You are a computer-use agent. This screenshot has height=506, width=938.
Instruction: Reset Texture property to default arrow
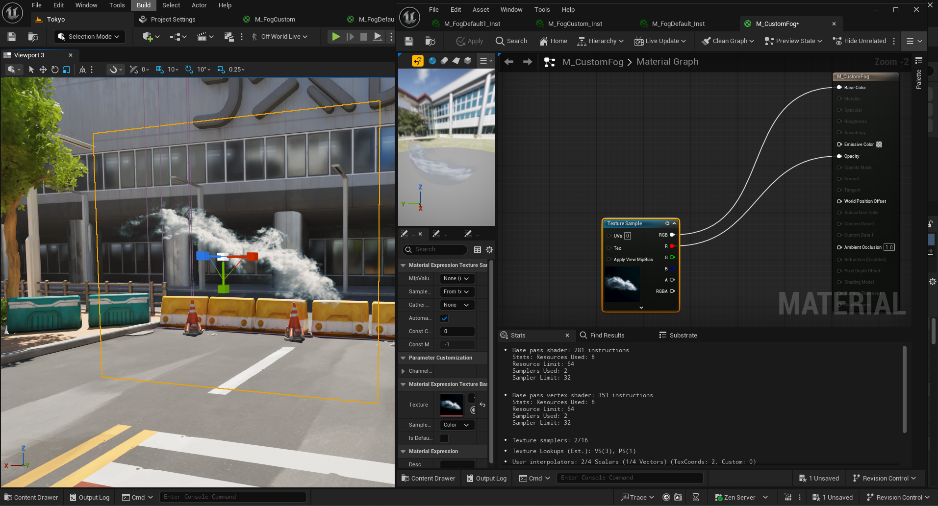(482, 405)
